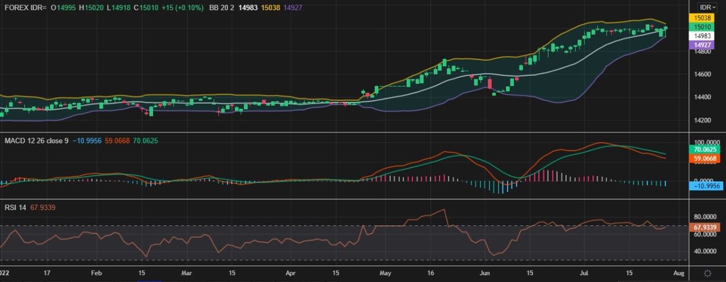This screenshot has width=726, height=282.
Task: Click the high value H15020
Action: point(91,7)
